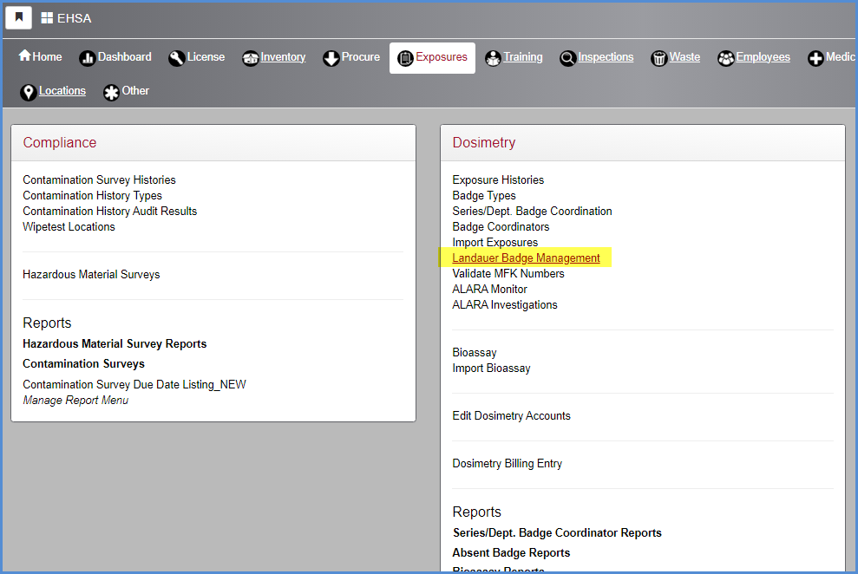The image size is (858, 574).
Task: Open the Procure menu
Action: [361, 57]
